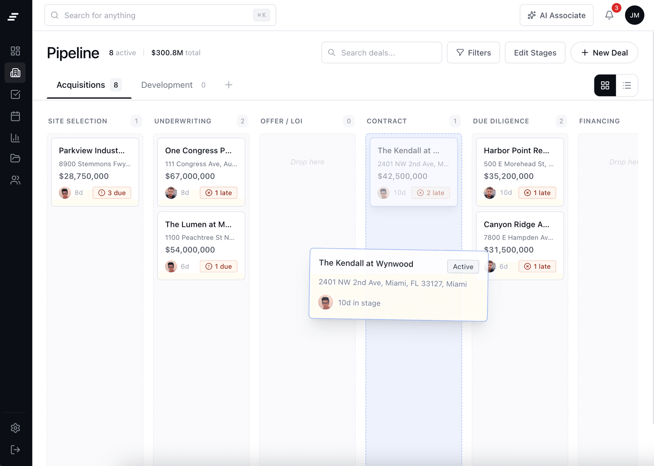Click the logout icon at sidebar bottom

15,450
